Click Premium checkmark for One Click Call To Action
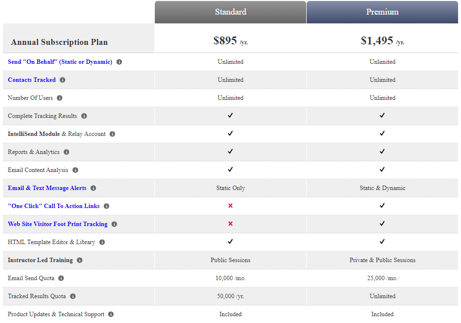Image resolution: width=461 pixels, height=323 pixels. click(x=382, y=206)
